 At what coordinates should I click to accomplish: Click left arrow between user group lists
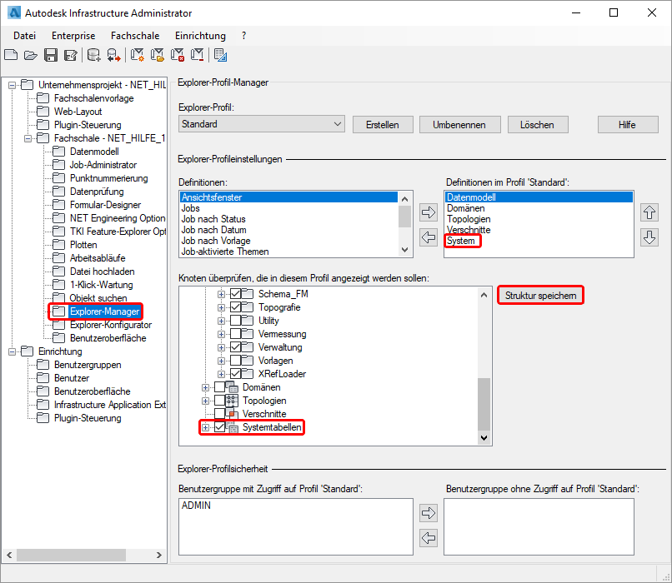429,538
